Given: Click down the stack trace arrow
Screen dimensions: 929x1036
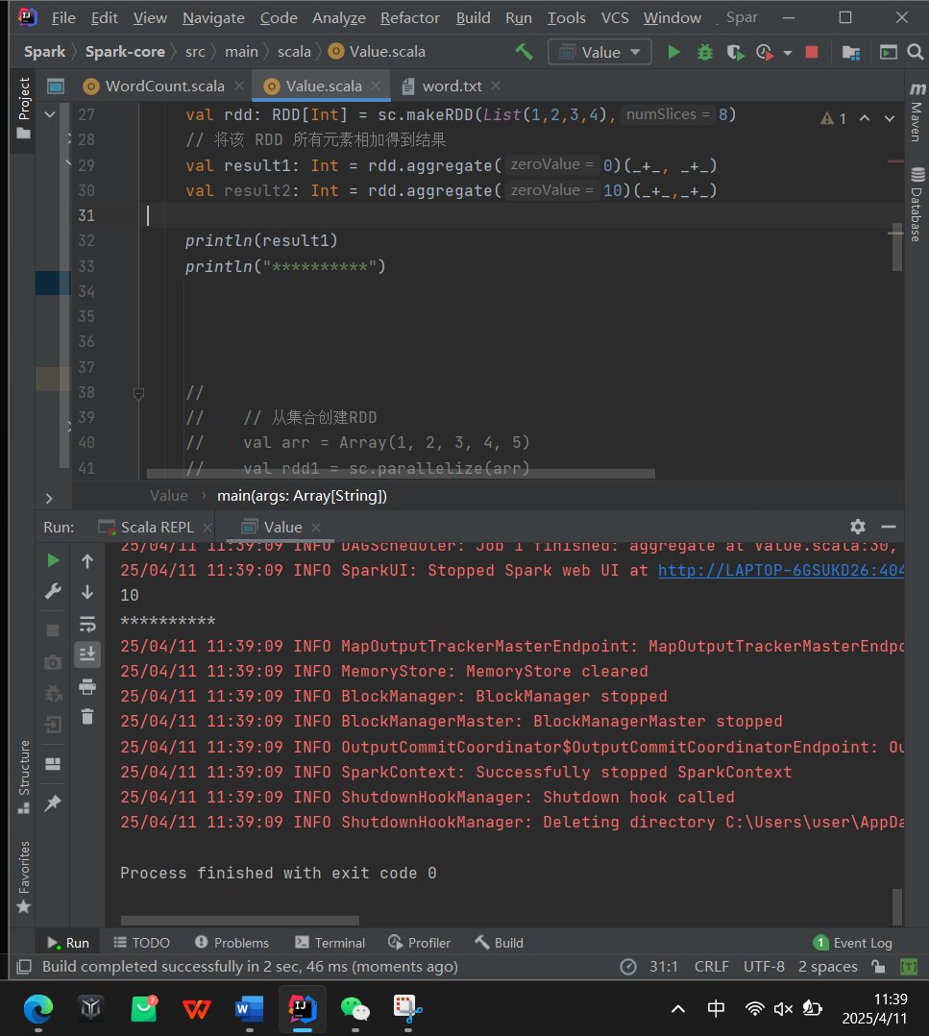Looking at the screenshot, I should point(87,592).
